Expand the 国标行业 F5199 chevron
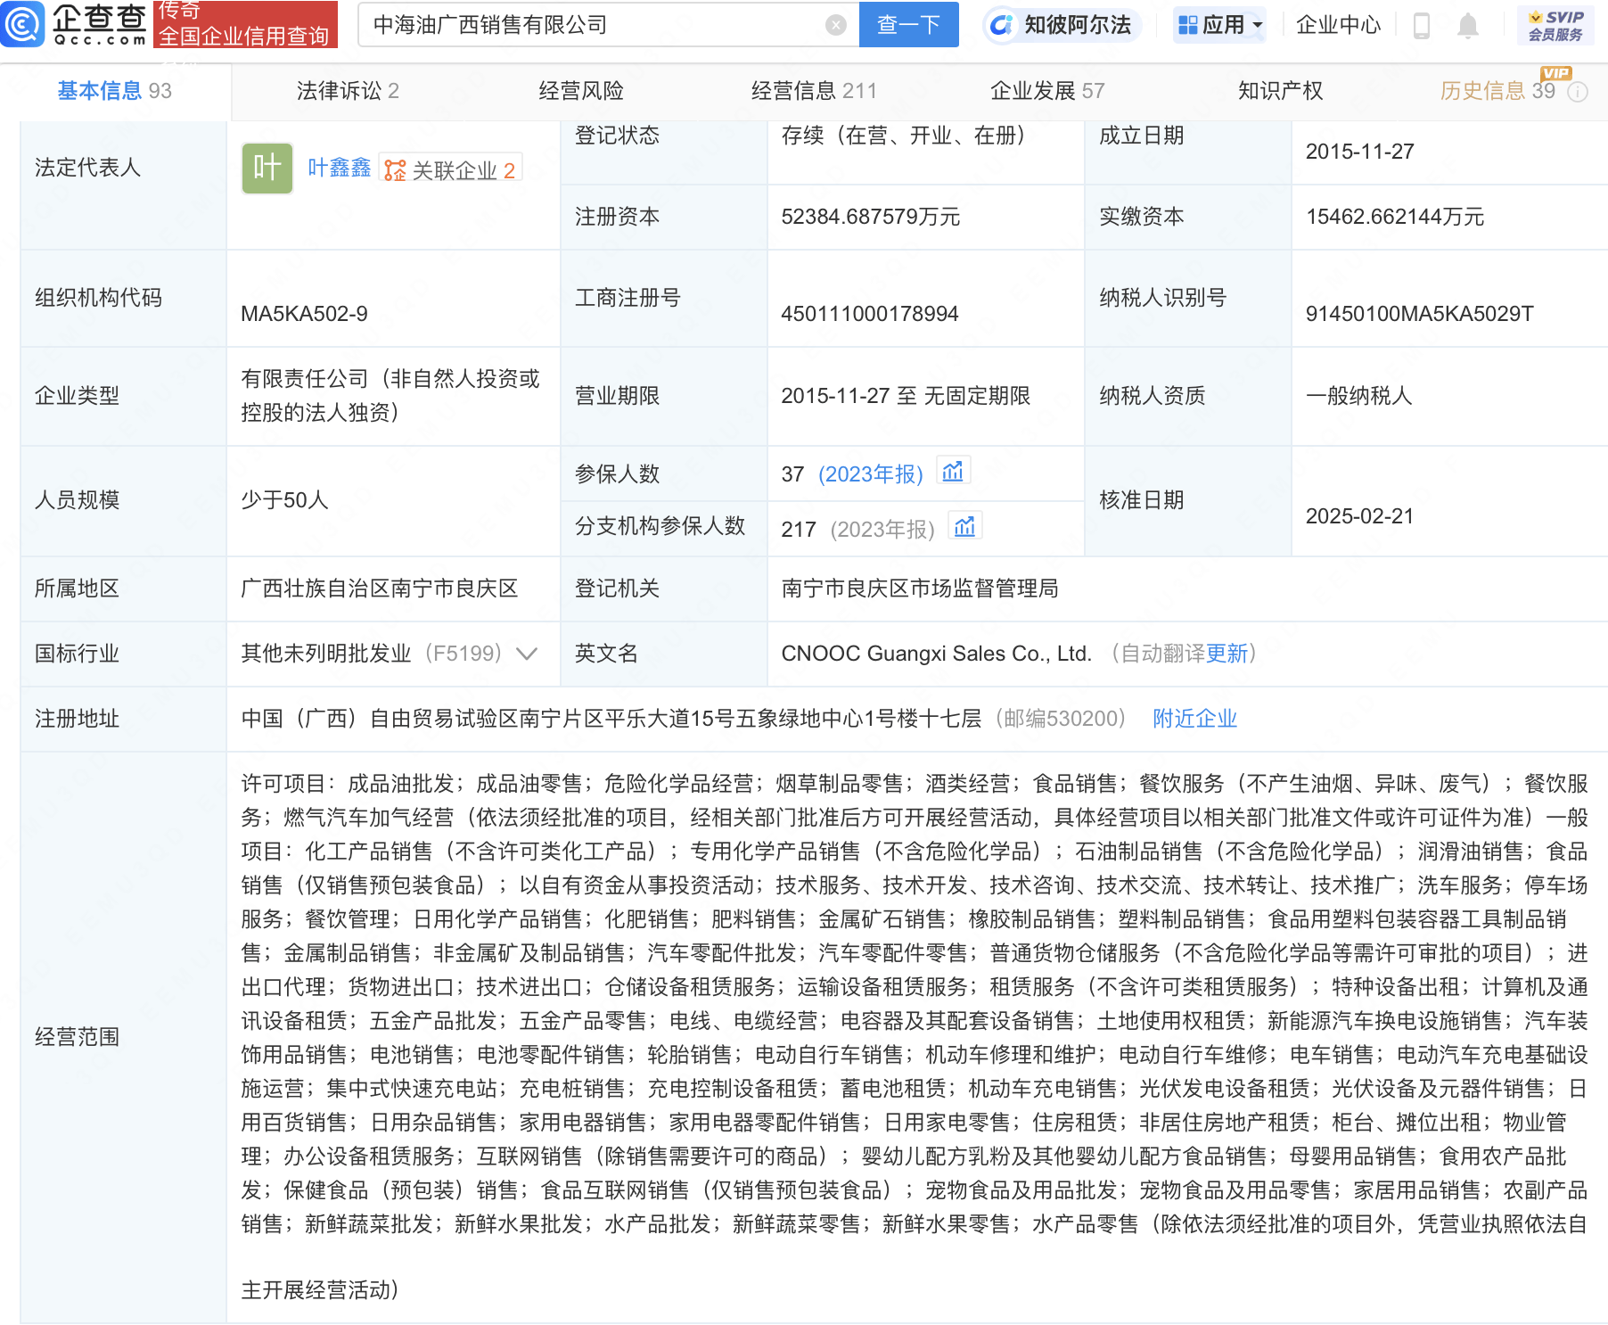This screenshot has height=1325, width=1608. 527,654
